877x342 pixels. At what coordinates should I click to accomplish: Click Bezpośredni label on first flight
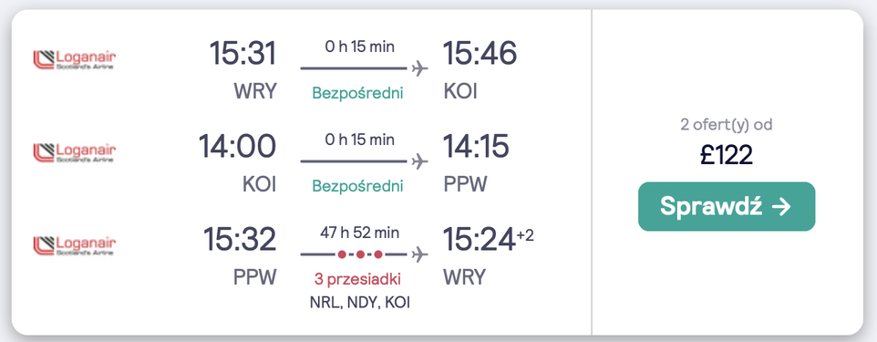357,93
